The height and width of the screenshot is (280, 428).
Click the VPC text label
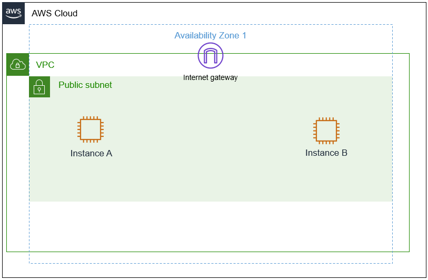point(45,65)
